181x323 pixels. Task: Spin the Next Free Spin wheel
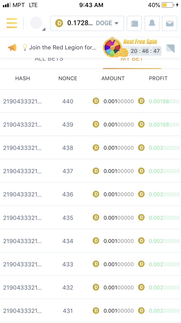click(x=112, y=47)
